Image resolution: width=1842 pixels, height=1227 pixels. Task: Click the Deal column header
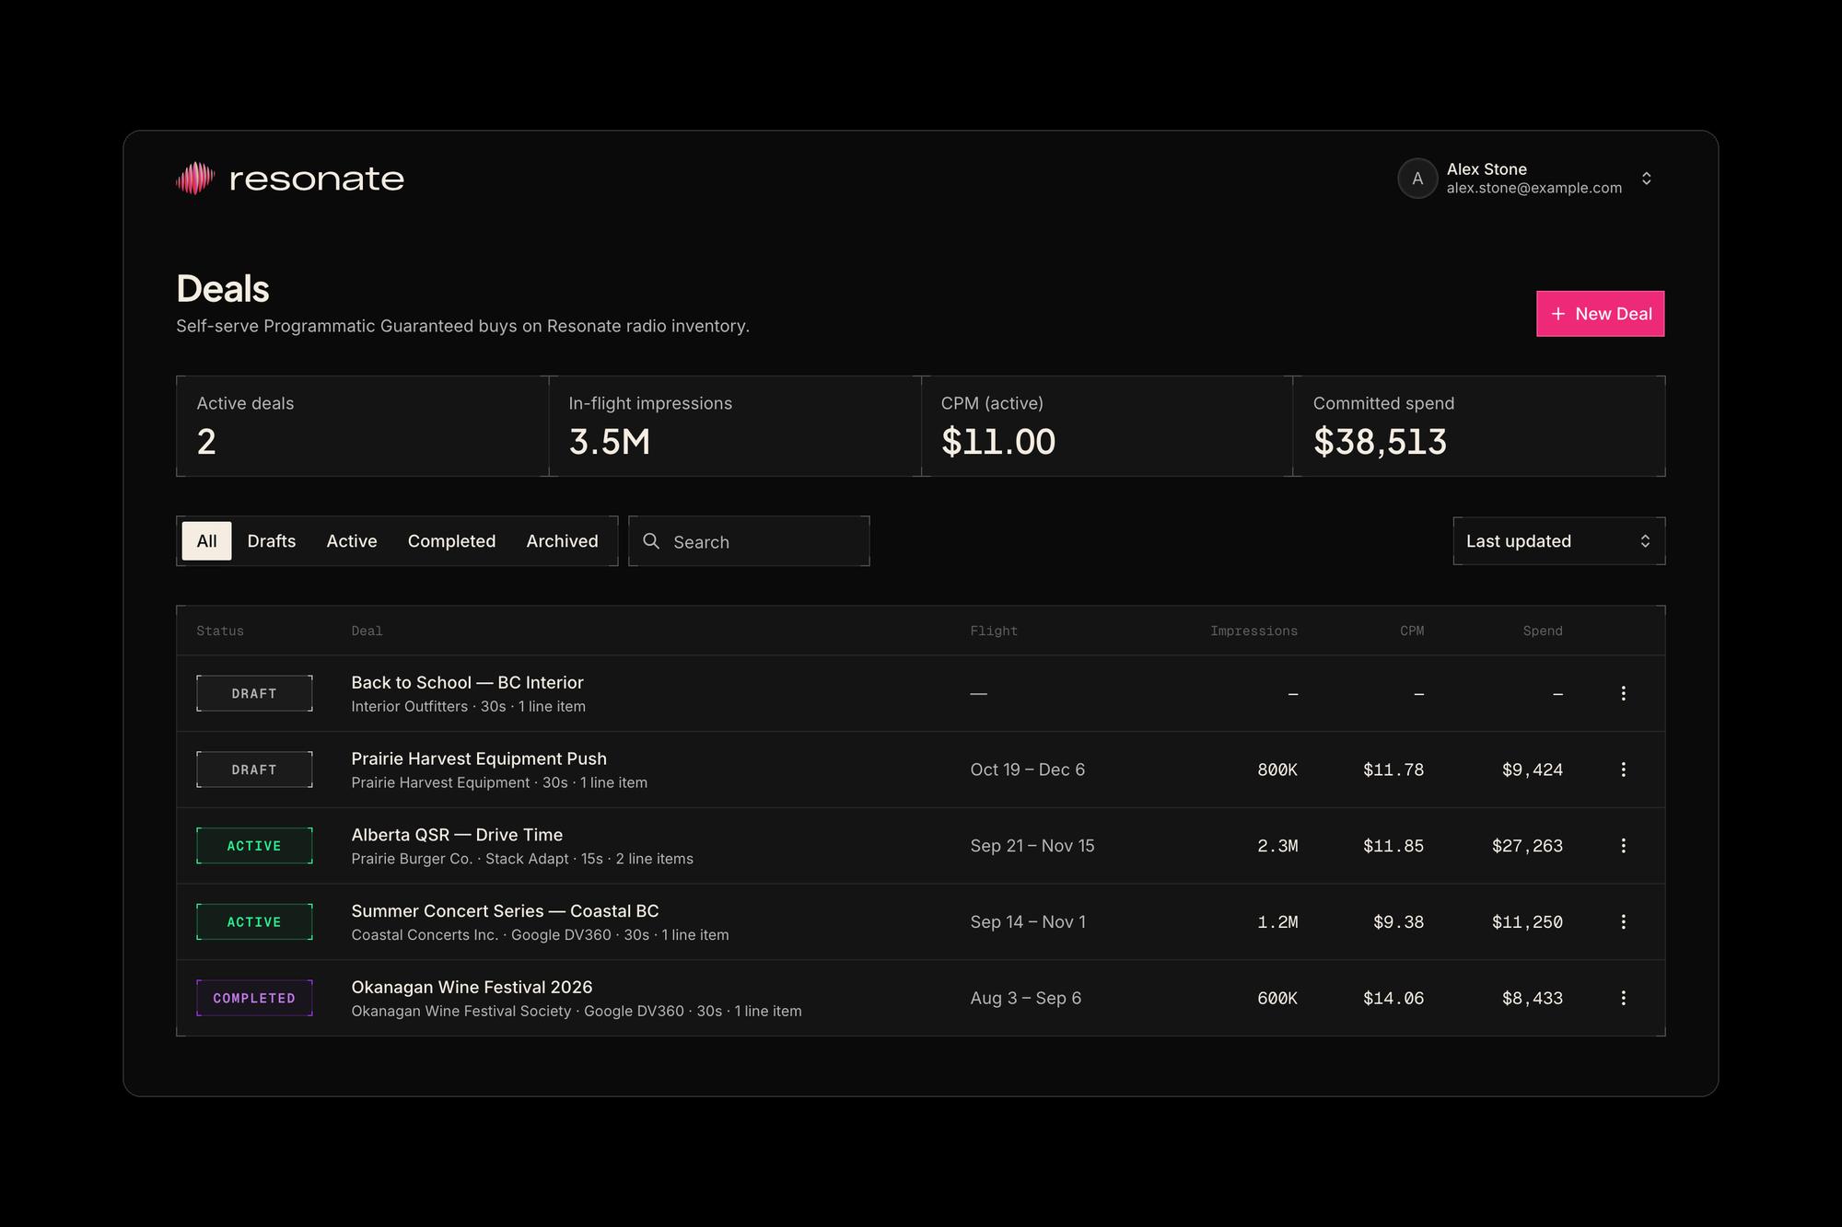tap(367, 631)
